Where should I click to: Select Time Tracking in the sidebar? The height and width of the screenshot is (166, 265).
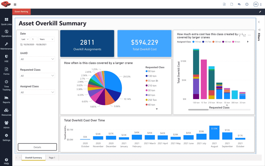tap(6, 85)
